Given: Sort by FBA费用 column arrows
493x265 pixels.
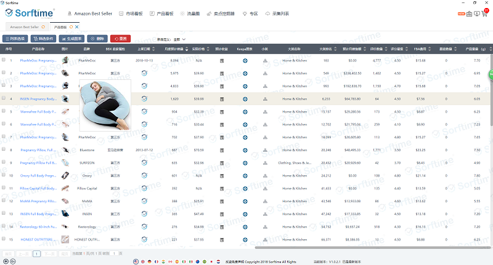Looking at the screenshot, I should point(430,49).
